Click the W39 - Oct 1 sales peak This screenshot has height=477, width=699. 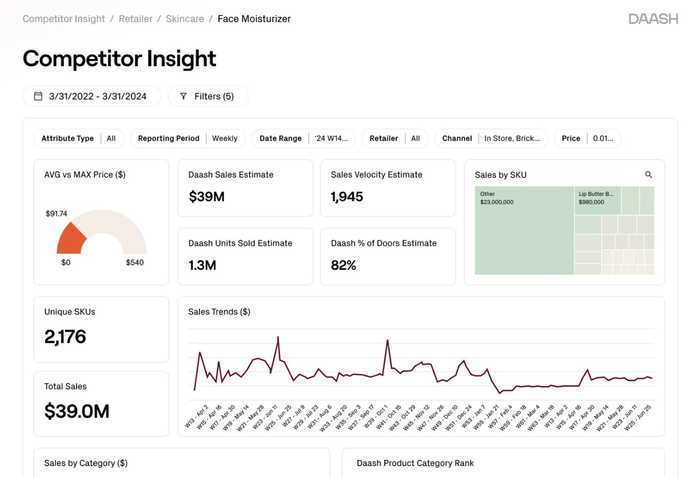pos(387,340)
